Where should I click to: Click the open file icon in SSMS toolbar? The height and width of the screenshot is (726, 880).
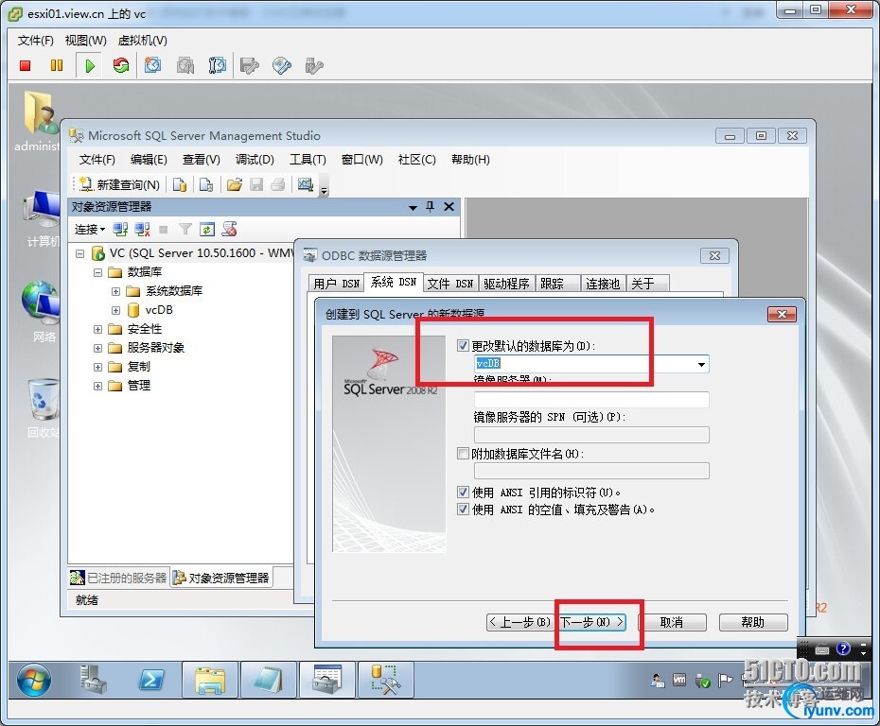point(234,184)
